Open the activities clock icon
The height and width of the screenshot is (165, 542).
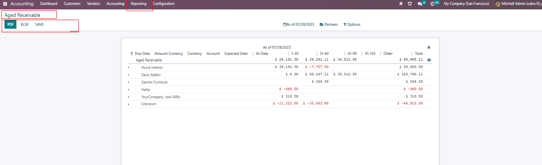pos(432,4)
